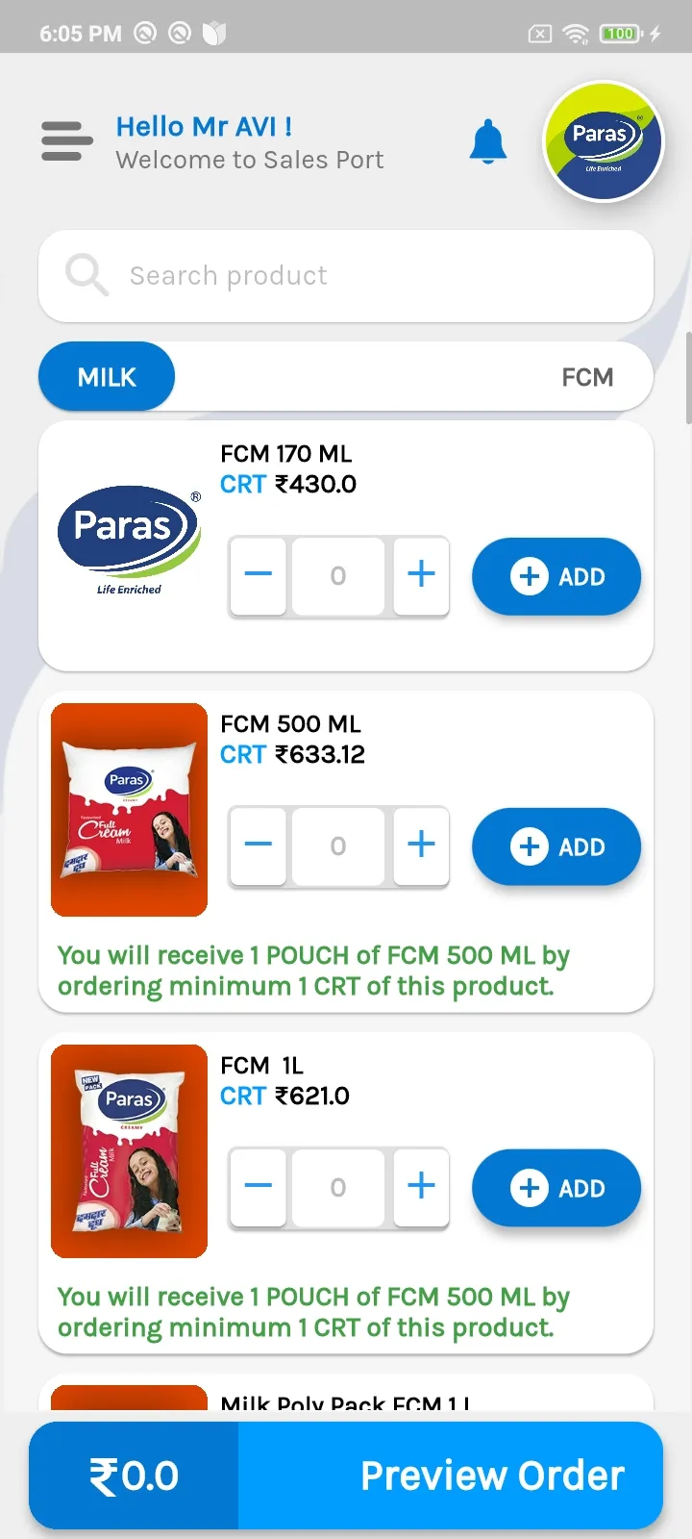Increase FCM 500 ML quantity with plus

[x=421, y=845]
